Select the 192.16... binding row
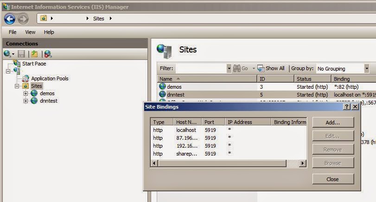 [229, 146]
